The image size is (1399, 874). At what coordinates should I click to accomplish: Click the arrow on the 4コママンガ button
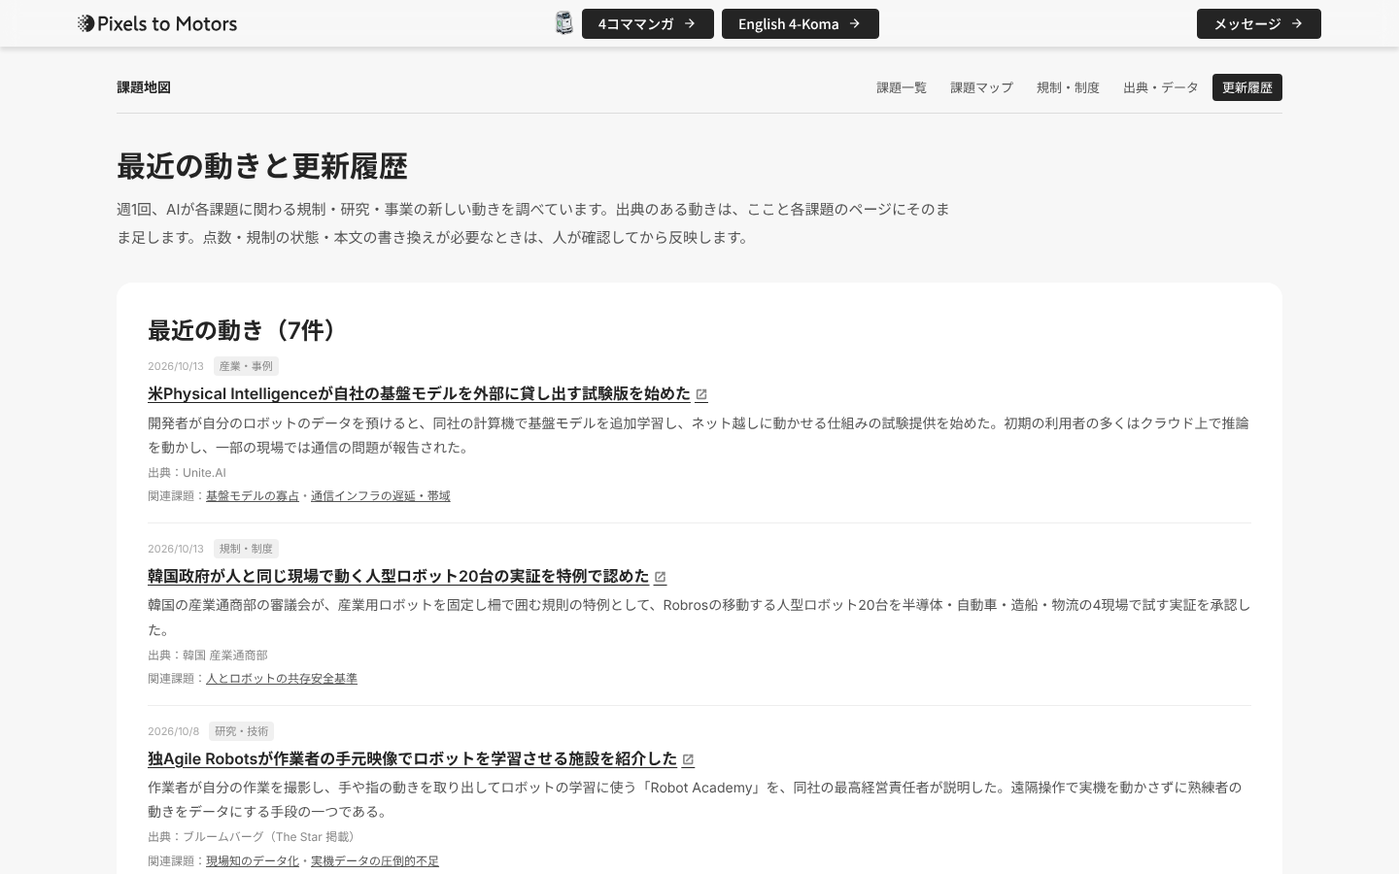click(x=690, y=23)
